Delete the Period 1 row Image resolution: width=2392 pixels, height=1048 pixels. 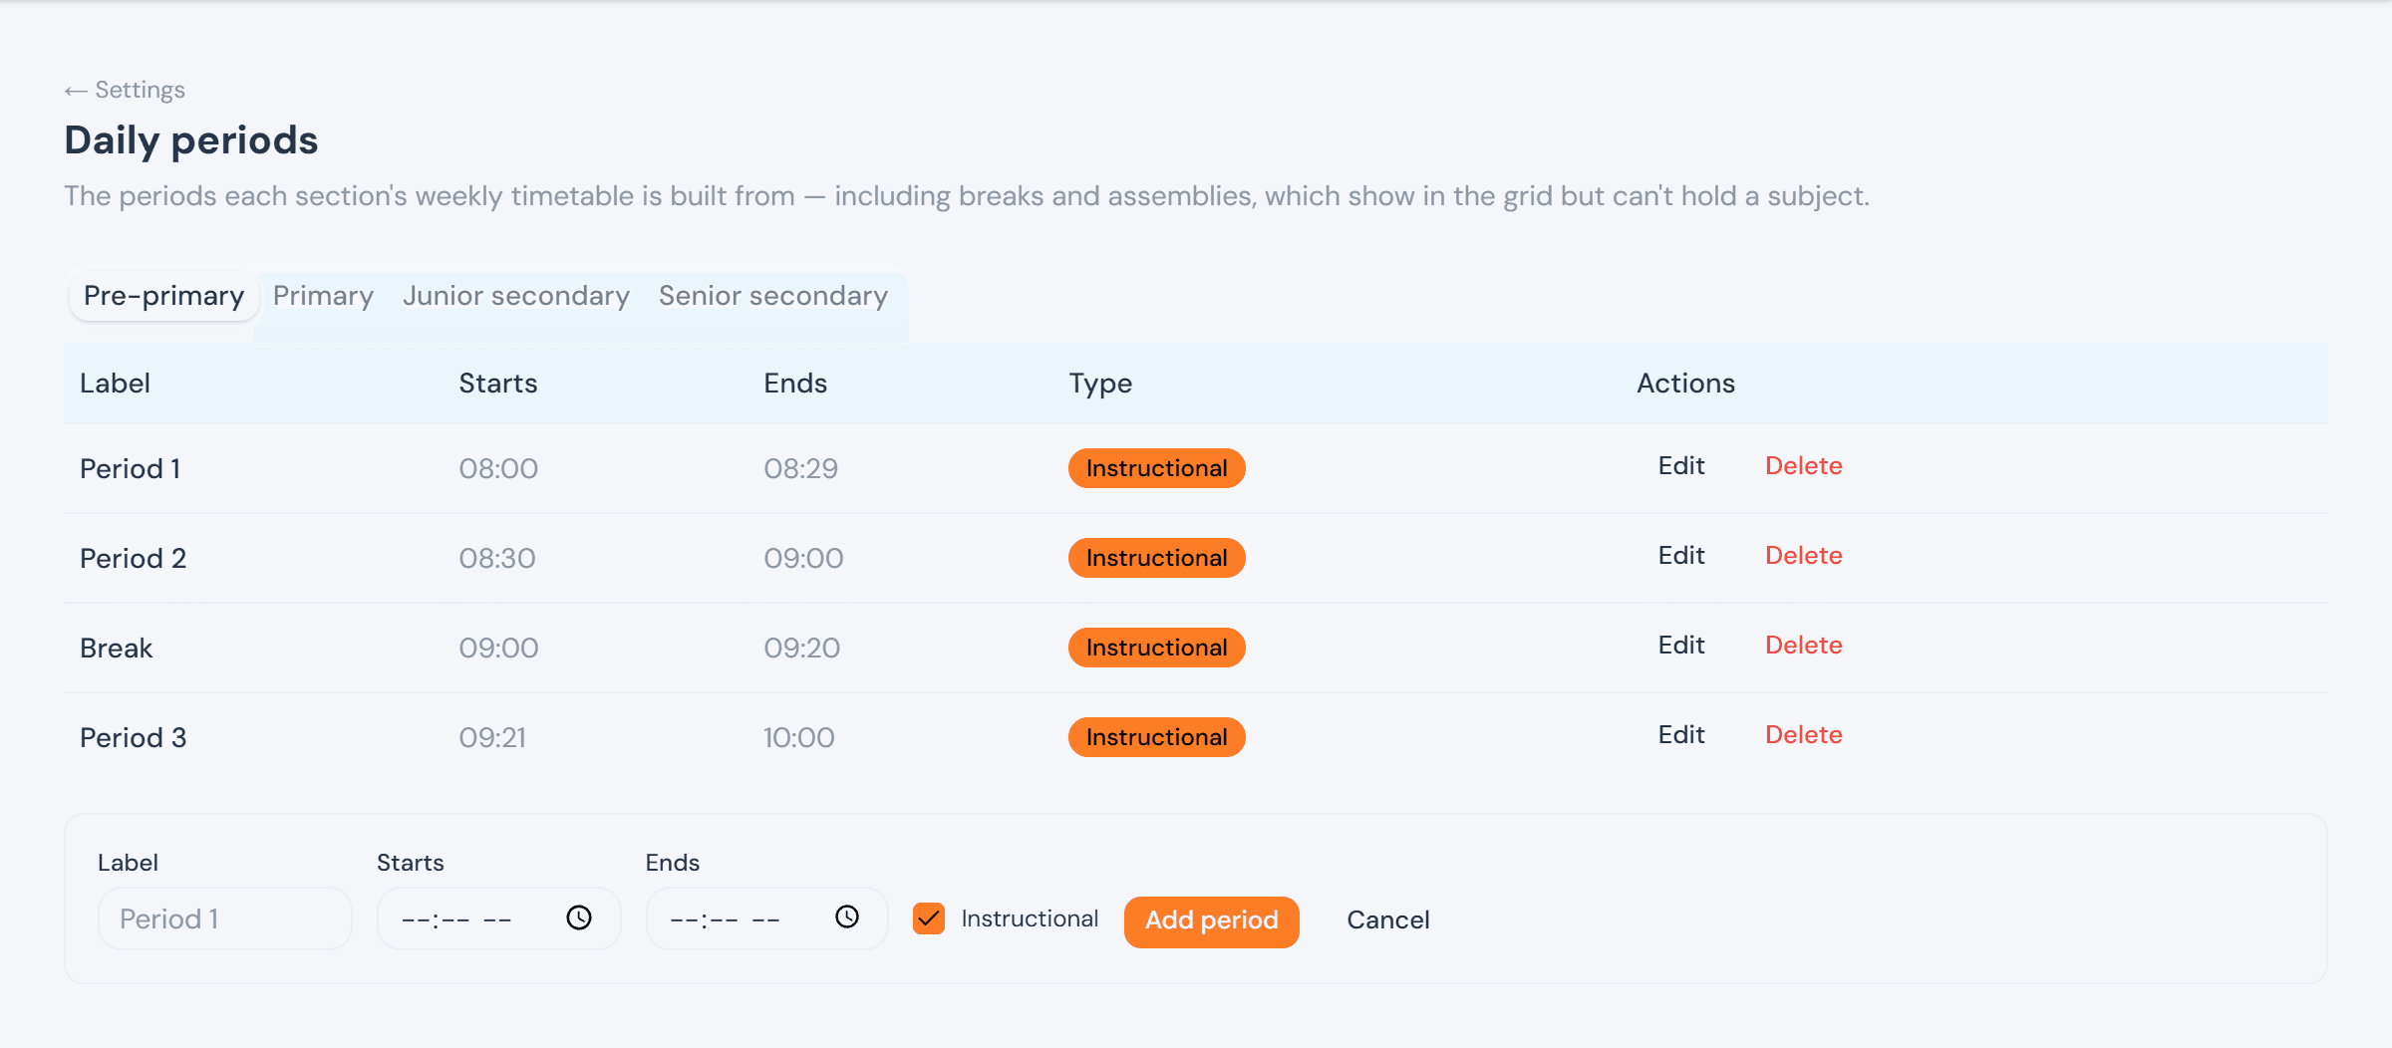pos(1804,466)
